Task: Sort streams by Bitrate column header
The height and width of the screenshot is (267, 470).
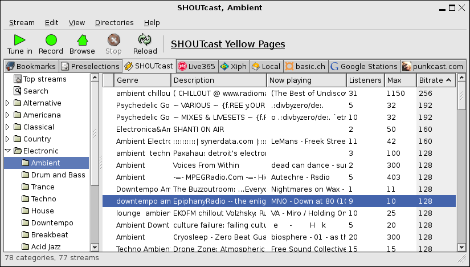Action: point(435,80)
